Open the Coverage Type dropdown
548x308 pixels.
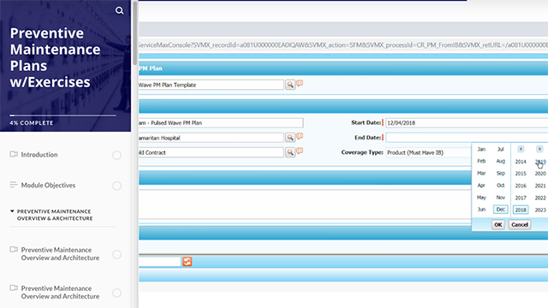pos(428,152)
